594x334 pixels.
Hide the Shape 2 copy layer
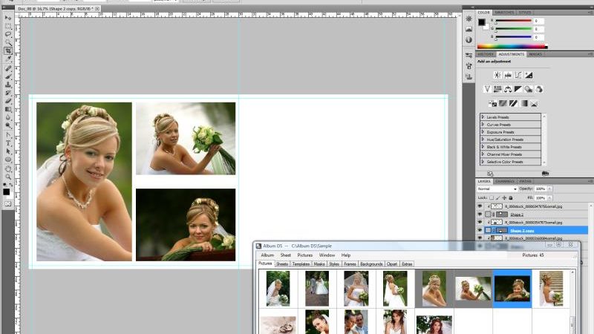(x=480, y=230)
